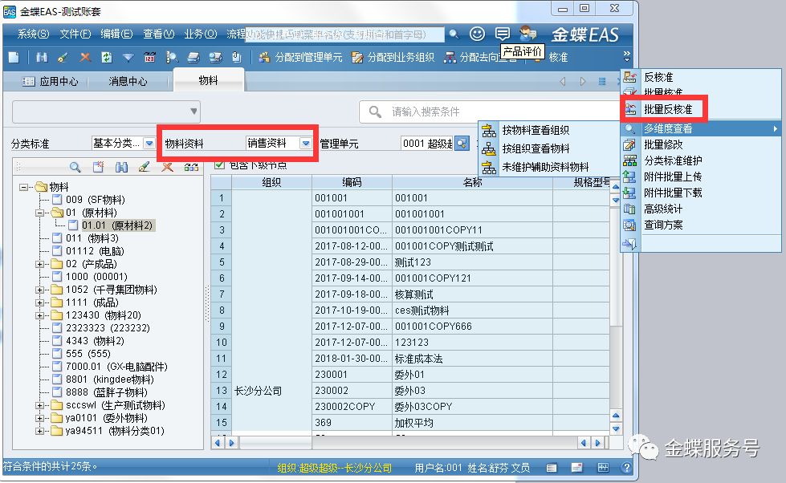Click the quick menu name search box
The width and height of the screenshot is (786, 483).
point(344,34)
